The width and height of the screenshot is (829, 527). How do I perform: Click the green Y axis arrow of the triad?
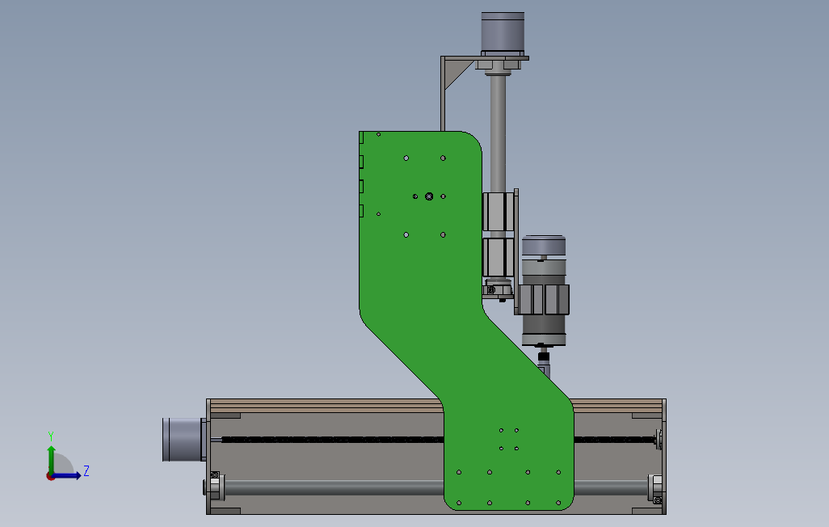click(51, 458)
